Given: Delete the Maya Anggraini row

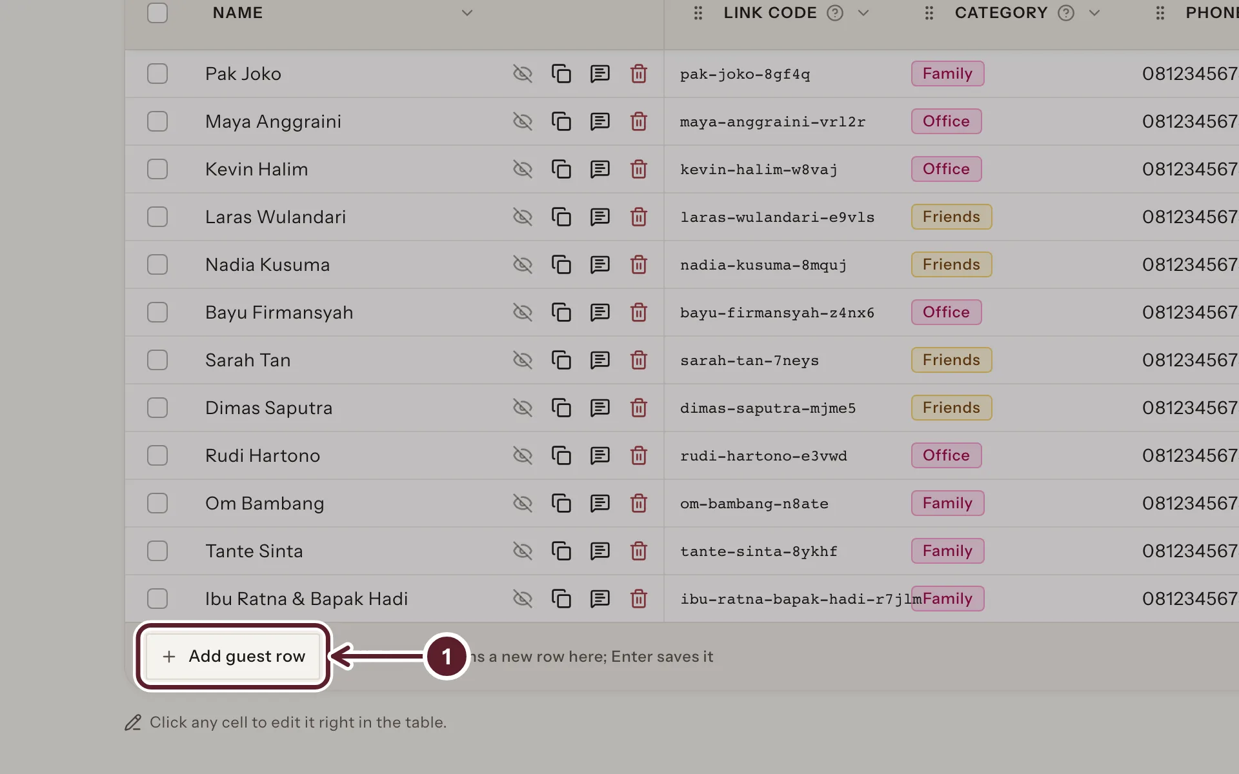Looking at the screenshot, I should coord(638,121).
